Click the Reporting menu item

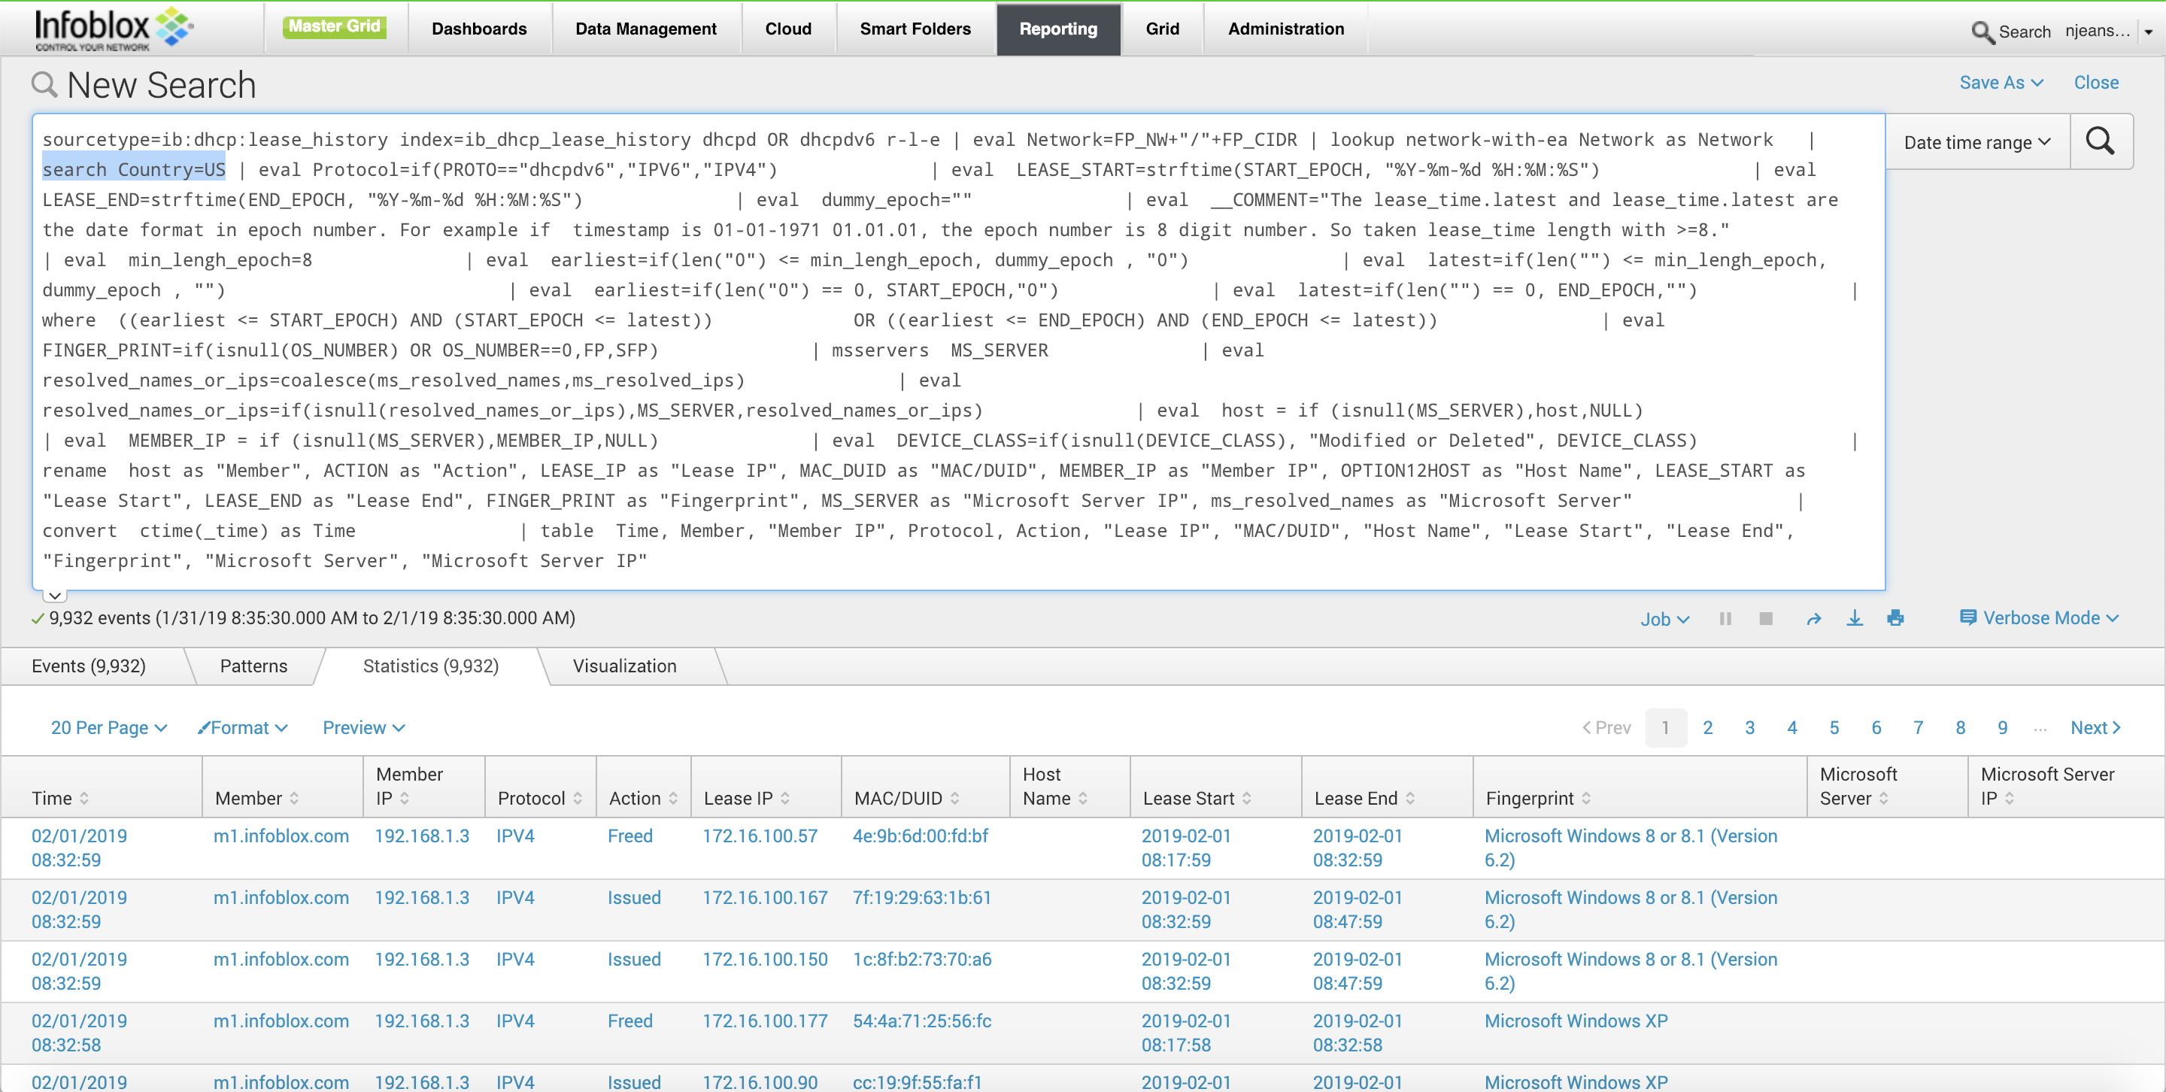coord(1057,26)
